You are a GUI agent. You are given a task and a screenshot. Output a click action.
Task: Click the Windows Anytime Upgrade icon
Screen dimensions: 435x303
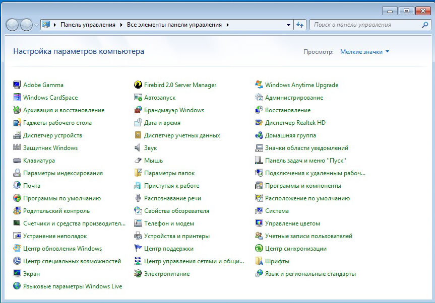pyautogui.click(x=259, y=85)
